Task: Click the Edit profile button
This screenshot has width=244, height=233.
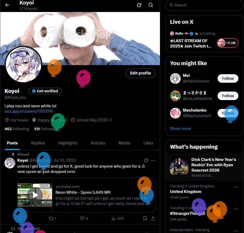Action: click(x=140, y=73)
